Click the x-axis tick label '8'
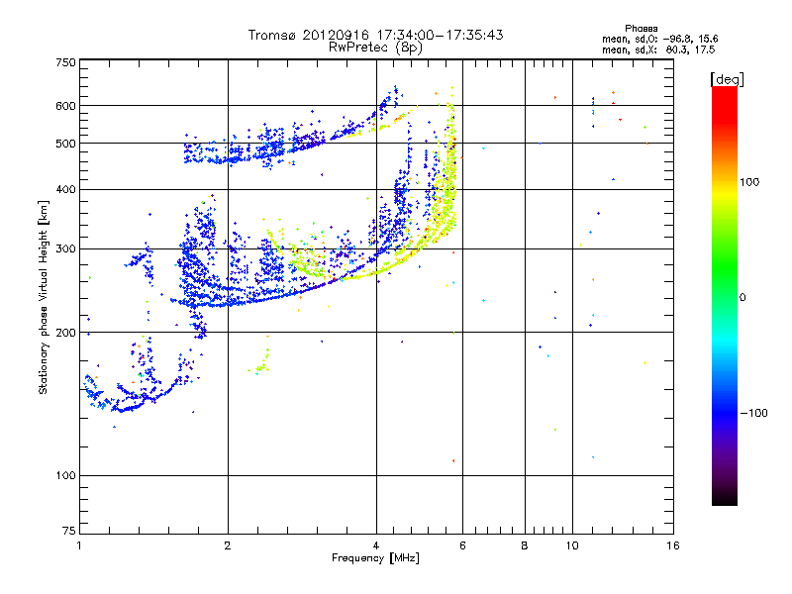The image size is (792, 594). click(x=525, y=545)
